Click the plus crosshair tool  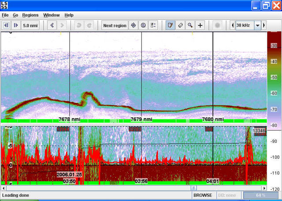click(x=200, y=26)
